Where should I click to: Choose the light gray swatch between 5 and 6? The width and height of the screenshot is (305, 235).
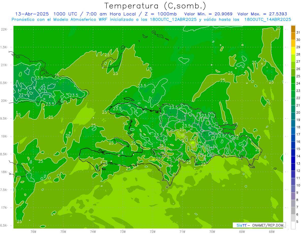(293, 218)
